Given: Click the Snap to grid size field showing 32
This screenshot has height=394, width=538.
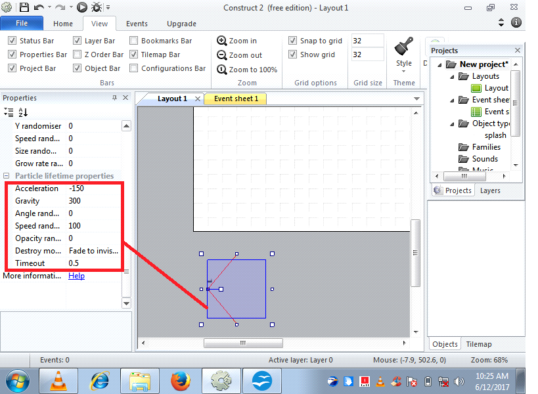Looking at the screenshot, I should (367, 40).
